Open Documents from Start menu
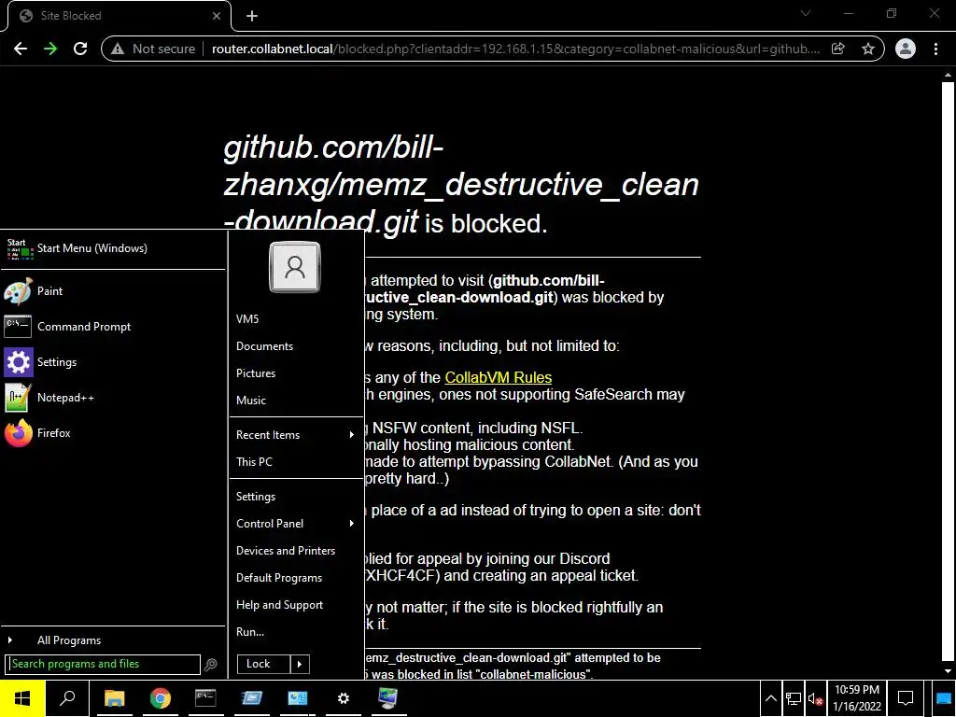Image resolution: width=956 pixels, height=717 pixels. [x=296, y=346]
